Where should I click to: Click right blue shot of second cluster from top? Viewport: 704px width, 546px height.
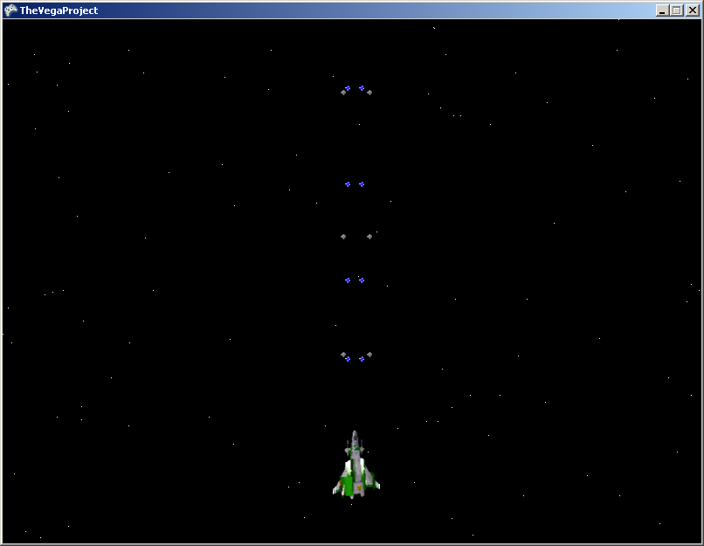click(362, 184)
